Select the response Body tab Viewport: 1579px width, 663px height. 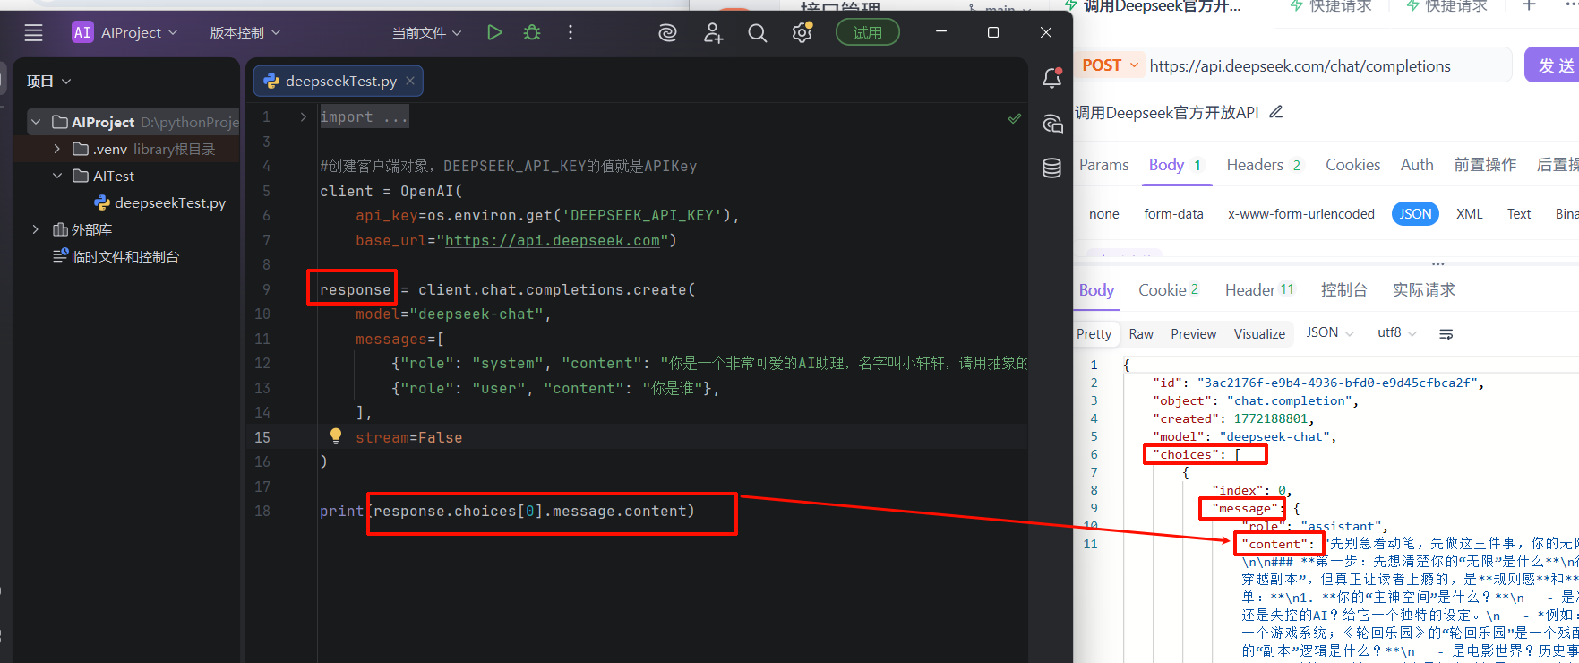click(1096, 290)
